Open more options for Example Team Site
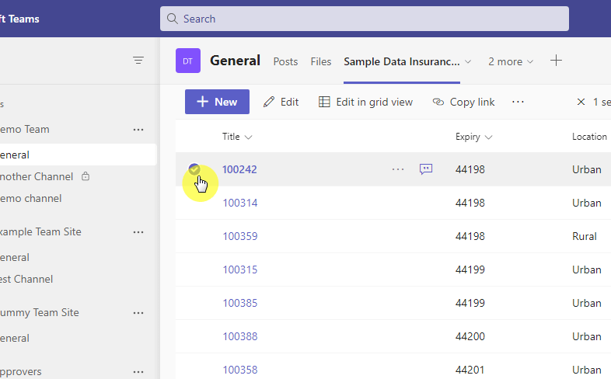 [x=138, y=232]
